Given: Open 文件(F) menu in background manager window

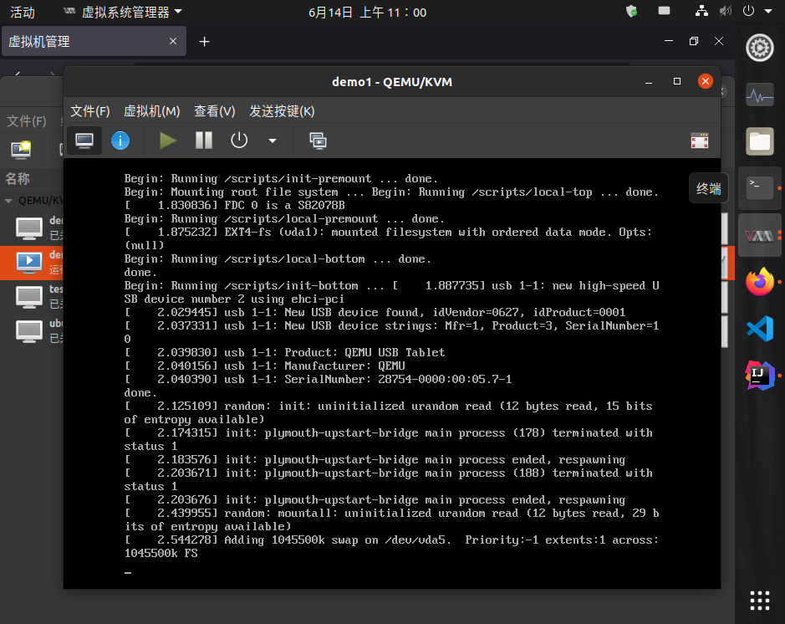Looking at the screenshot, I should (27, 121).
